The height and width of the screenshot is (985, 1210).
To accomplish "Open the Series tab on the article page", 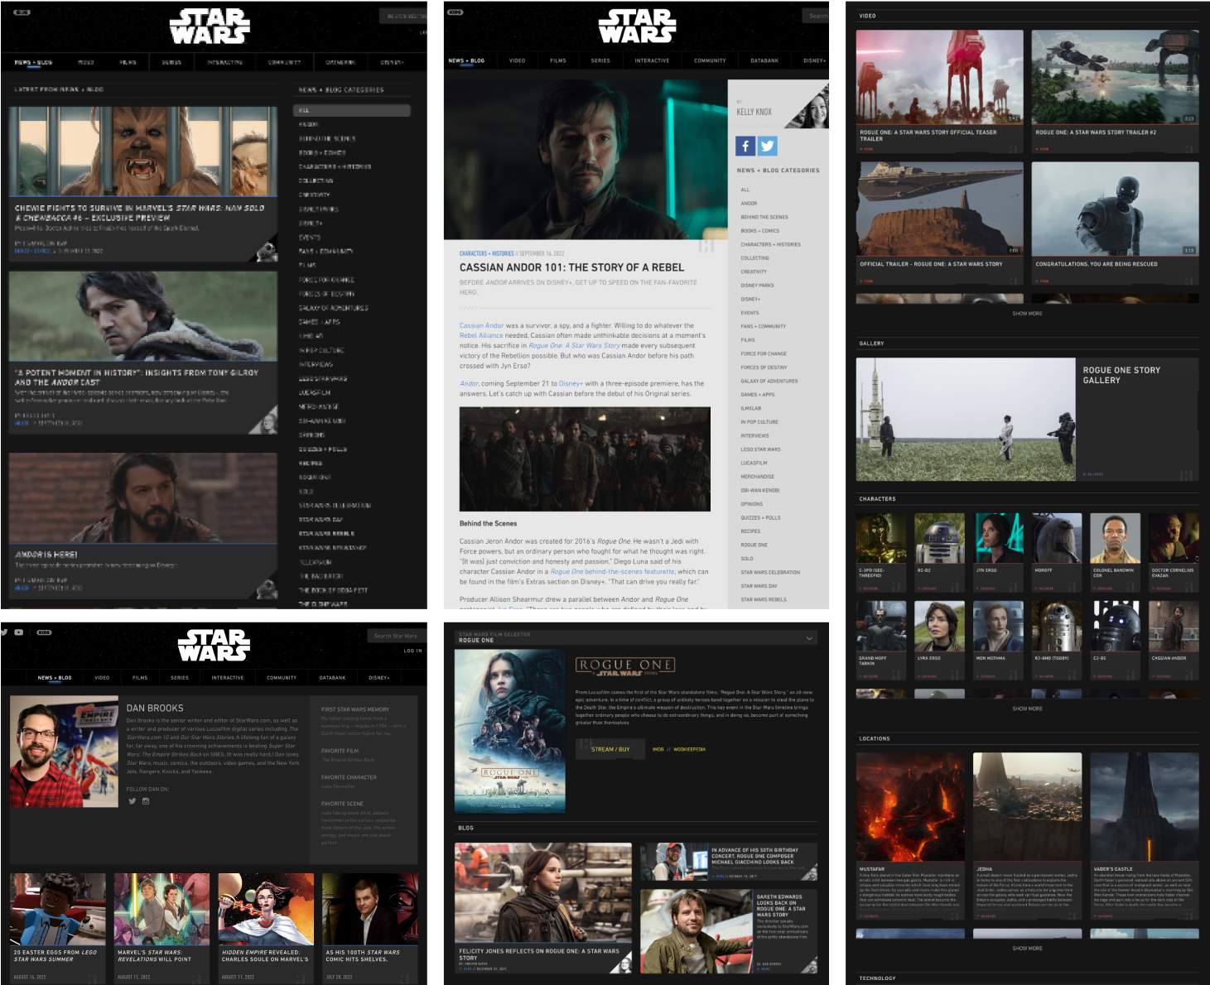I will 600,60.
